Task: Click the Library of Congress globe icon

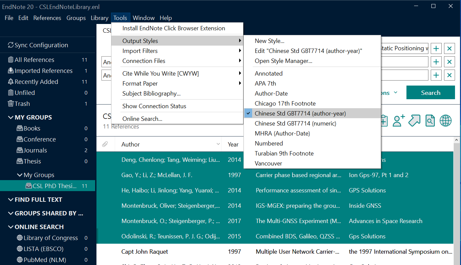Action: tap(20, 238)
